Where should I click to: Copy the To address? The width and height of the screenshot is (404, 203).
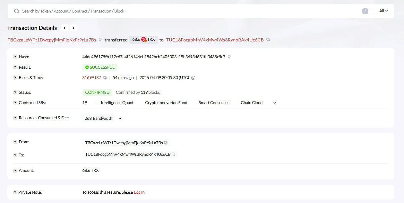click(173, 154)
